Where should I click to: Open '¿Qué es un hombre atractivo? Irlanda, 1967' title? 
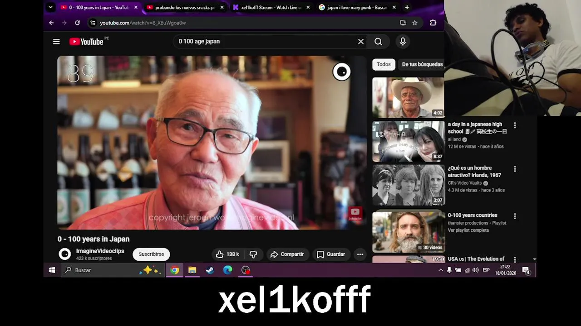coord(475,172)
